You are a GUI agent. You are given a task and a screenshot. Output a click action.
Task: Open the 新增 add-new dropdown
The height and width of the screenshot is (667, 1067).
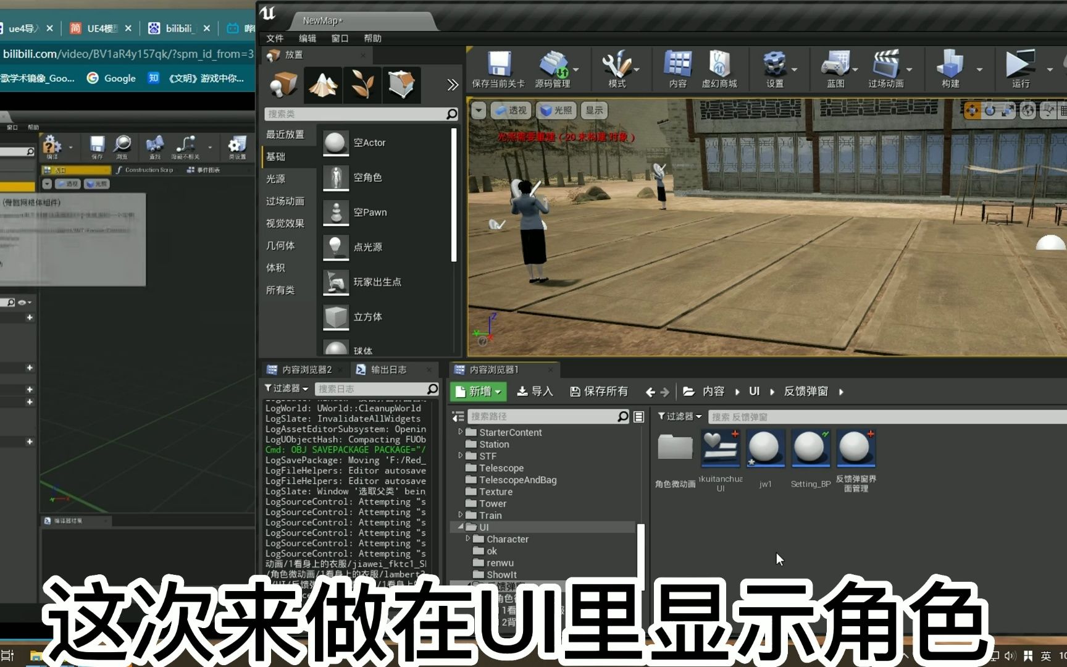pos(477,391)
